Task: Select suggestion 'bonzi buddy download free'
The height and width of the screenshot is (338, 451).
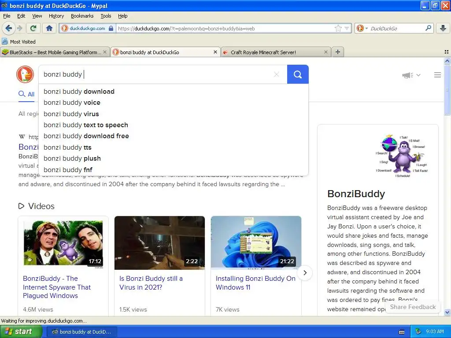Action: [174, 136]
